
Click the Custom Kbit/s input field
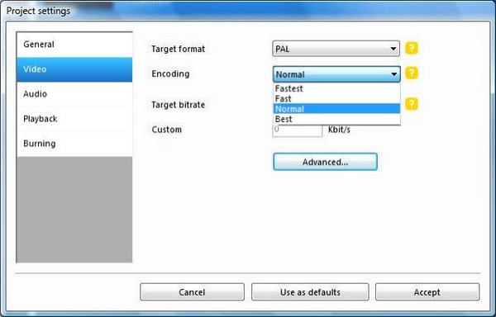pos(298,130)
